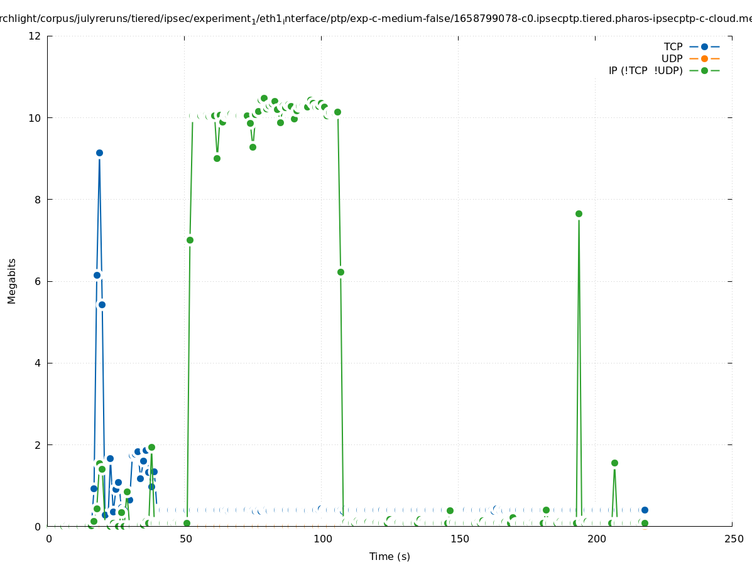Click the green dip point at 9 Megabits
This screenshot has width=752, height=565.
[x=217, y=158]
